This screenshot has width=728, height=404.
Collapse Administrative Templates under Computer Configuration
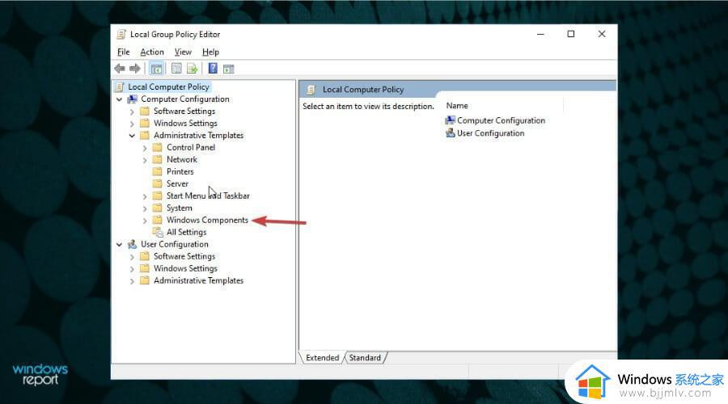coord(133,136)
